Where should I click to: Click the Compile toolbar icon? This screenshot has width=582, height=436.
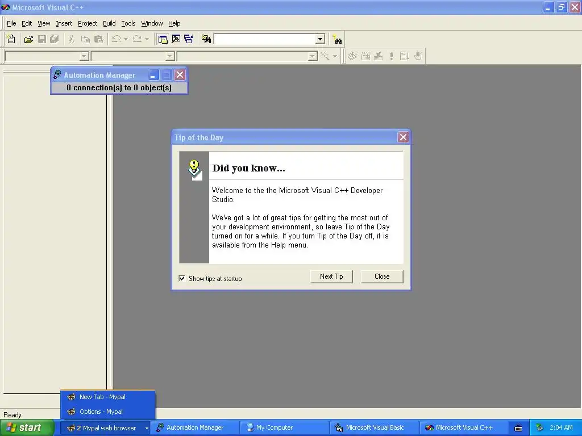click(352, 56)
